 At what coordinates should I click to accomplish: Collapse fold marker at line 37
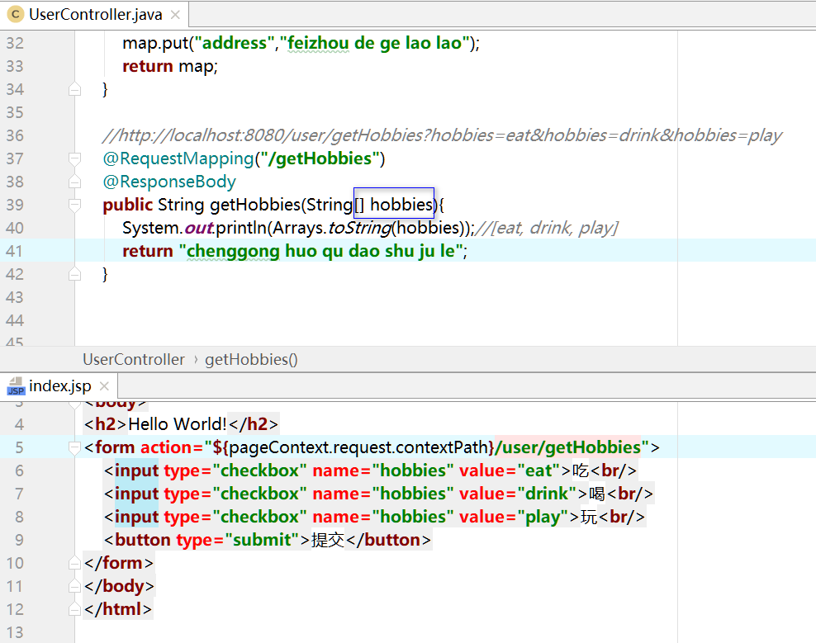pos(74,158)
